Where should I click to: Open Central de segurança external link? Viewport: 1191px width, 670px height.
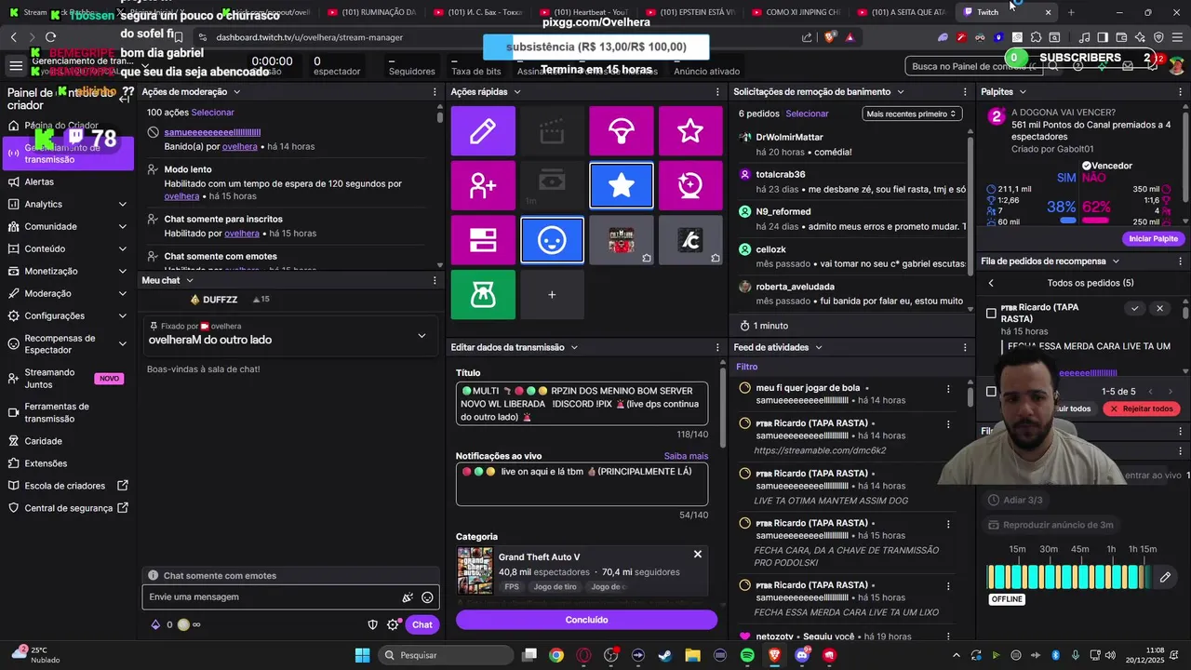click(67, 508)
